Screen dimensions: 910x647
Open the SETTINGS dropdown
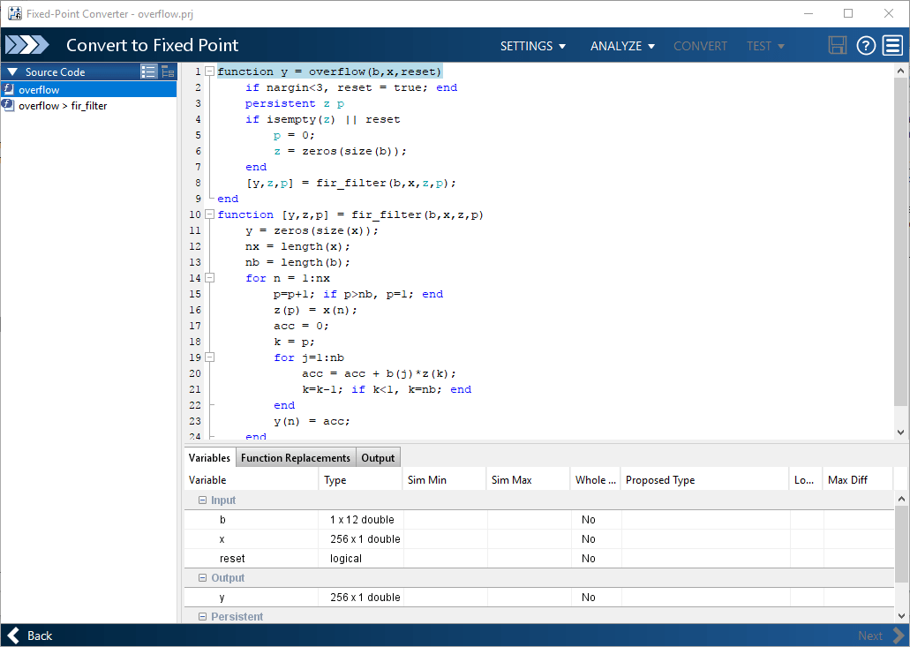click(533, 46)
